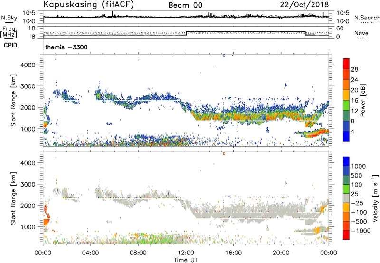Click the 3000 tick on velocity panel
380x263 pixels.
pyautogui.click(x=28, y=184)
